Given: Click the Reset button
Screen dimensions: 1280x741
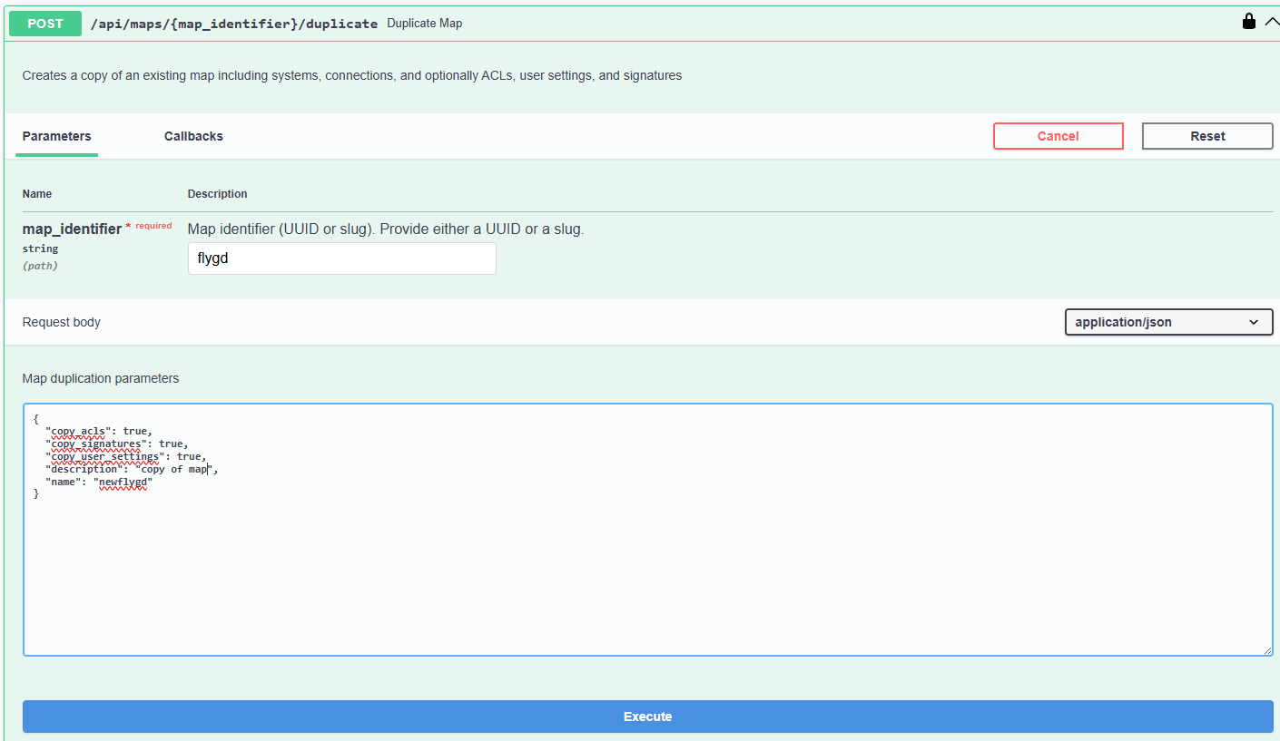Looking at the screenshot, I should pyautogui.click(x=1206, y=136).
